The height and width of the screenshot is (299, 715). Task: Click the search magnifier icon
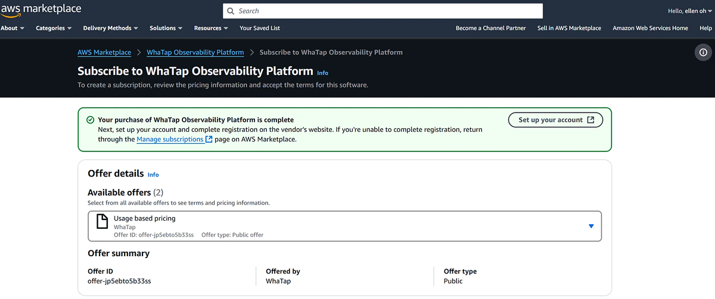(x=231, y=11)
